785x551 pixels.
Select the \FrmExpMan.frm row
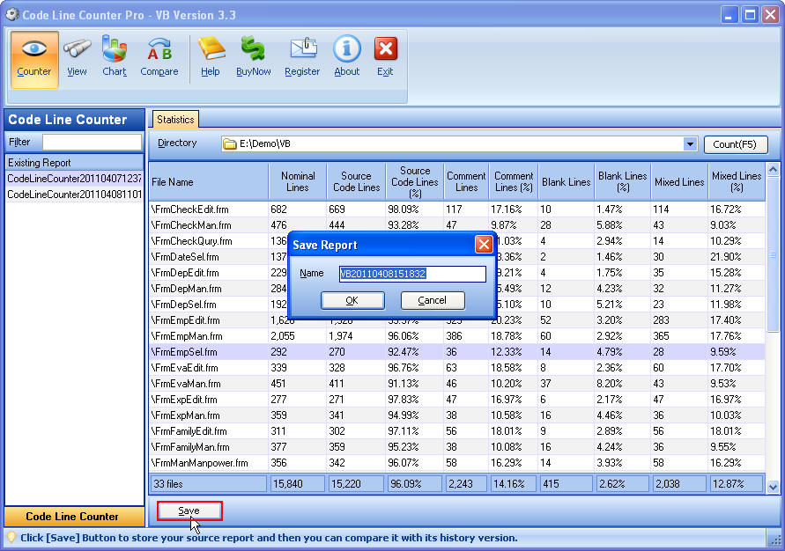click(x=457, y=415)
